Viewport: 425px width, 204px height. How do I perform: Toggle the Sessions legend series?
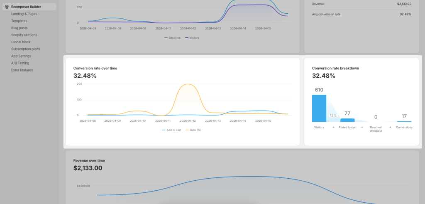coord(172,38)
